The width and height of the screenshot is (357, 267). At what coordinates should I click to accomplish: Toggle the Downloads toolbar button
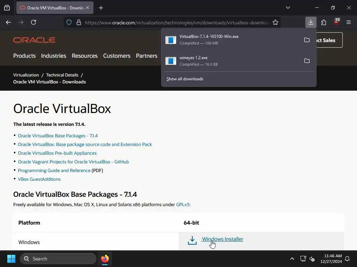tap(311, 22)
